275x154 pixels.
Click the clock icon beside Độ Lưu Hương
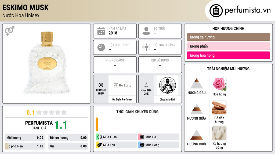click(101, 47)
